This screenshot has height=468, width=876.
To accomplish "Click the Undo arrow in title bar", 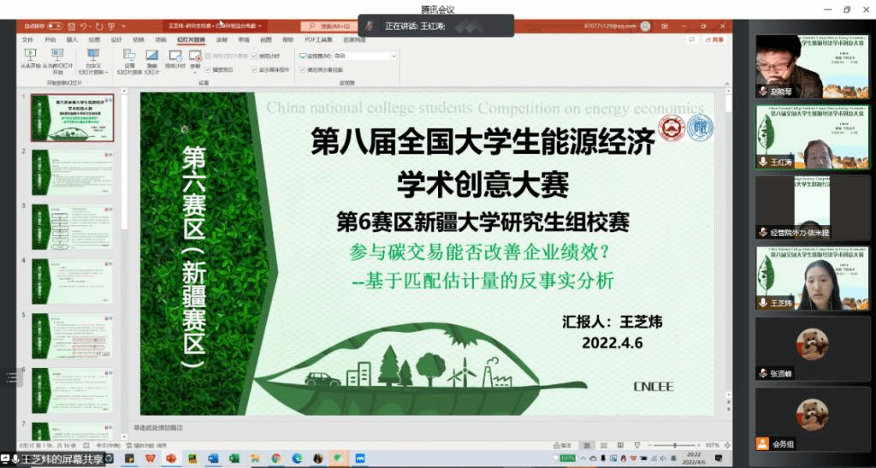I will (83, 27).
